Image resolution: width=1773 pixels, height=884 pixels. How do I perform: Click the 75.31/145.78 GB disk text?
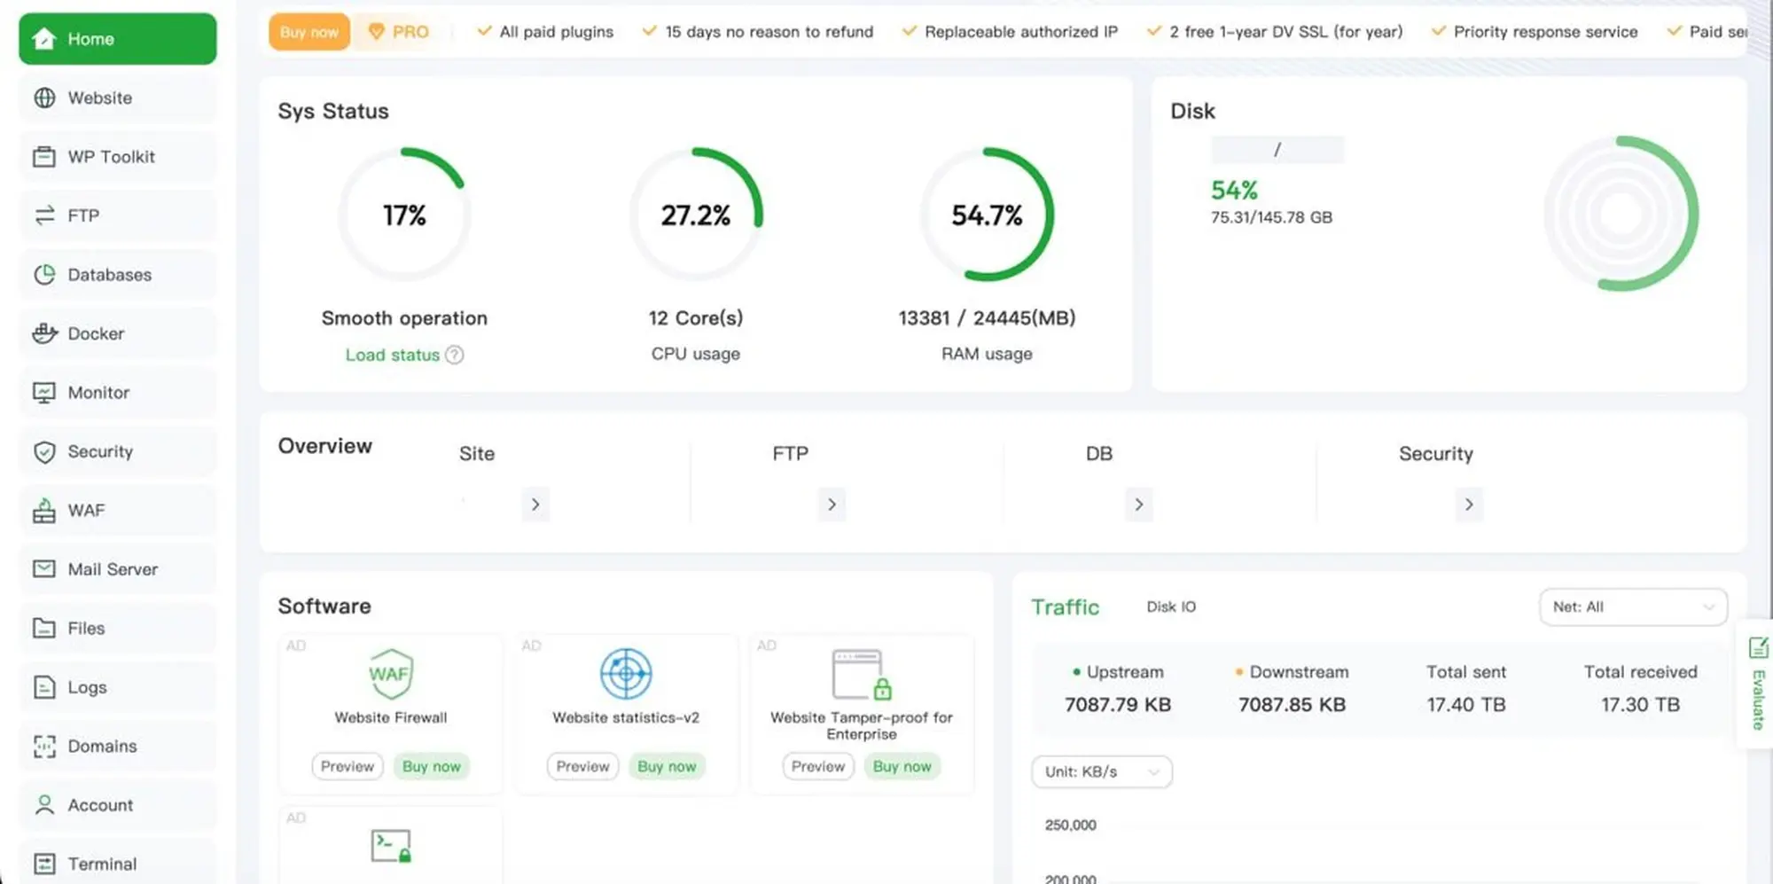tap(1271, 217)
